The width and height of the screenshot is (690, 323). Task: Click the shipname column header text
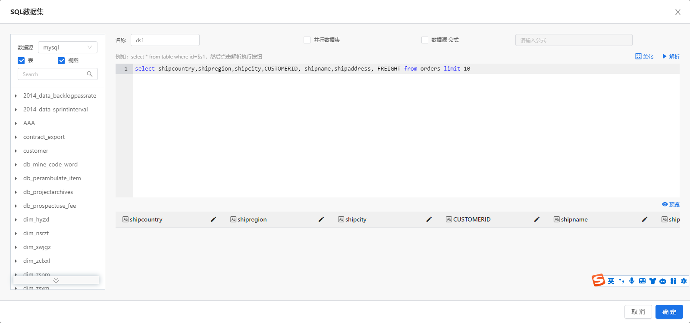click(574, 219)
